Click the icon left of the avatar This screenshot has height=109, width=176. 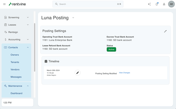pyautogui.click(x=164, y=4)
